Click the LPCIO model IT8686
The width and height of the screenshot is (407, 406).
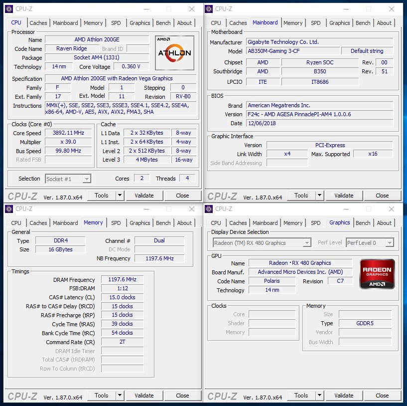tap(320, 82)
